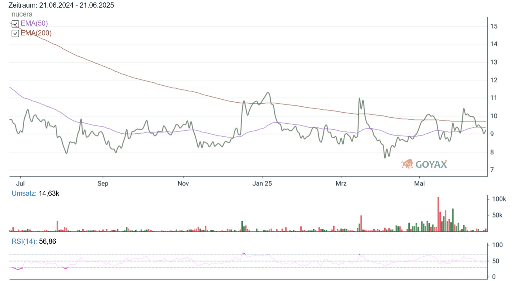Click the RSI axis value 100
This screenshot has height=281, width=520.
click(497, 245)
